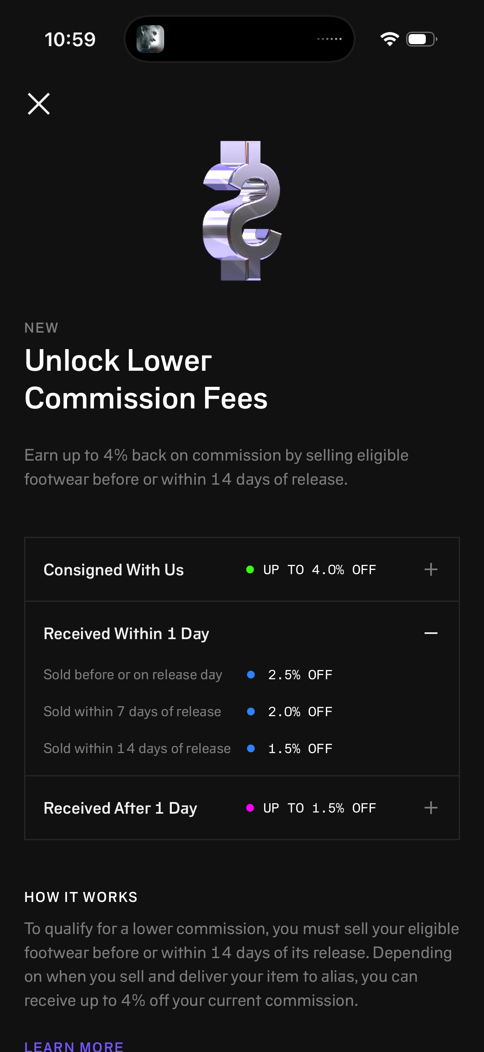The height and width of the screenshot is (1052, 484).
Task: Select the Received After 1 Day title
Action: [120, 808]
